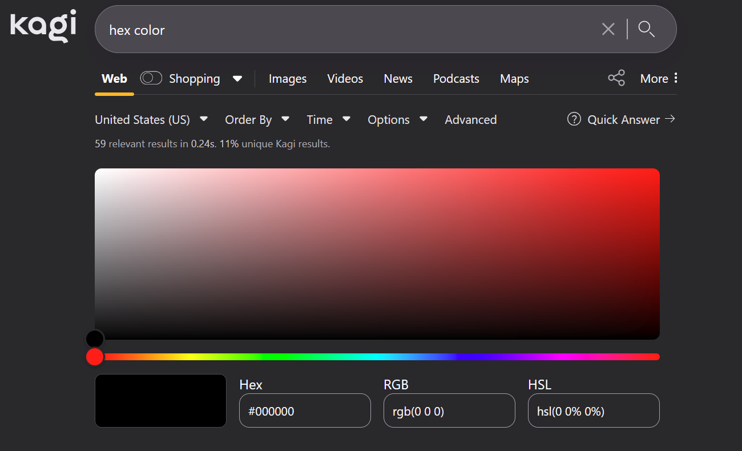Viewport: 742px width, 451px height.
Task: Click the share icon
Action: coord(616,78)
